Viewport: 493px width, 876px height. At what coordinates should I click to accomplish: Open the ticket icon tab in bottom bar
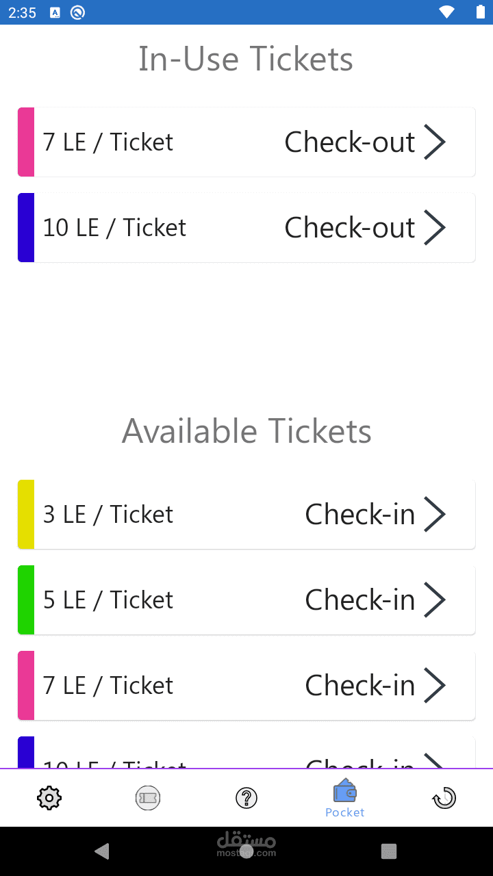148,798
